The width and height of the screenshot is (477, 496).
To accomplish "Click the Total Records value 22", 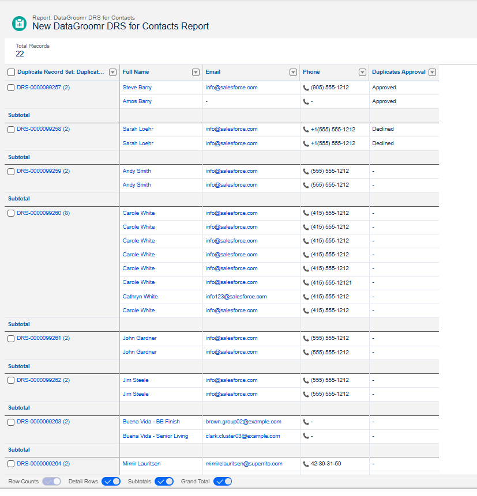I will pyautogui.click(x=20, y=54).
